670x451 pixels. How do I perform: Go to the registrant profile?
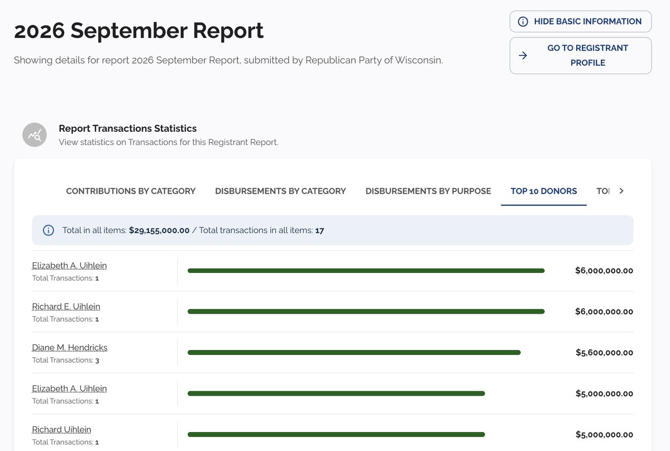581,55
